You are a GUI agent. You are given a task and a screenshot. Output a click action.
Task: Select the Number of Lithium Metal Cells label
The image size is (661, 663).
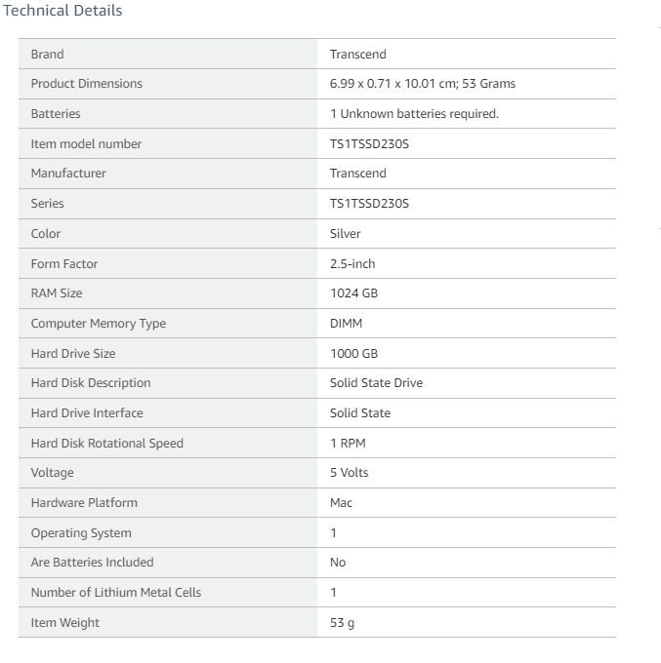point(115,593)
